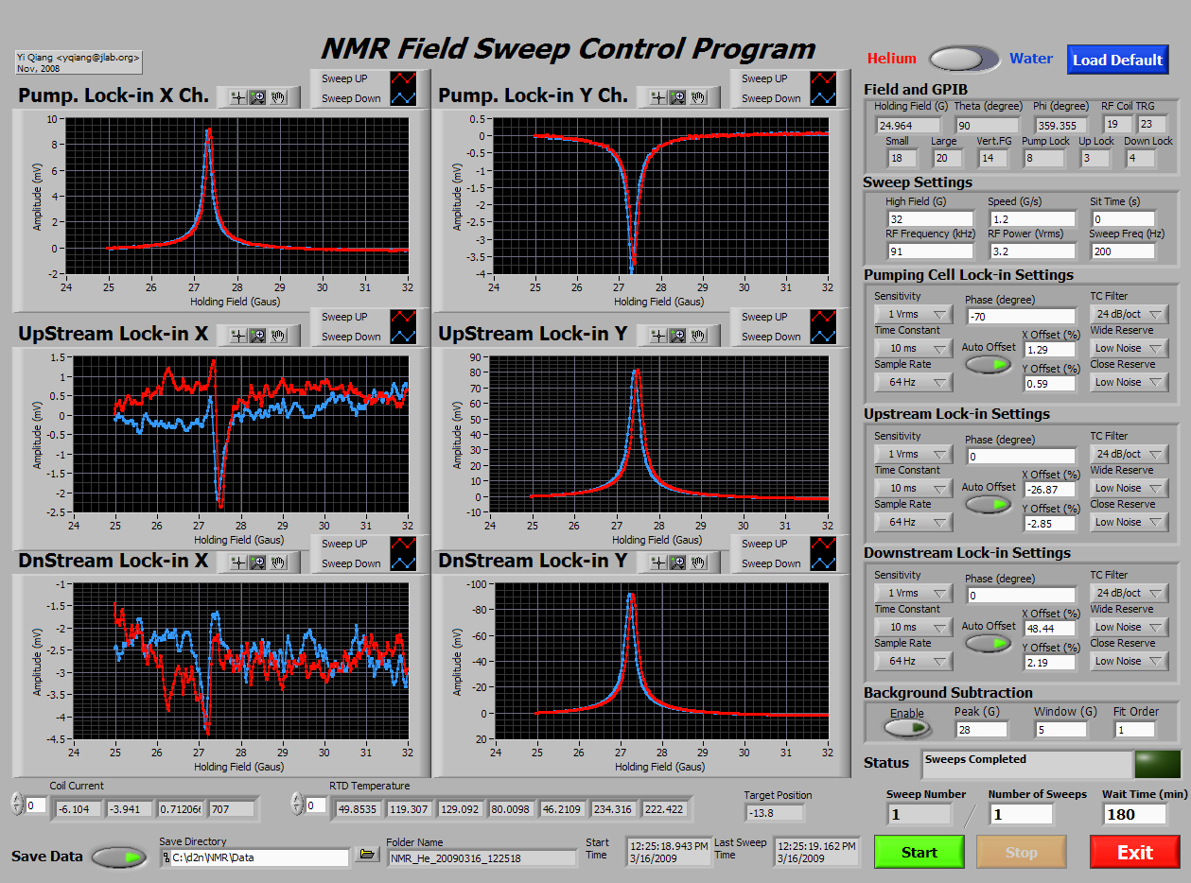Click Pumping Cell Phase (degree) field
1191x883 pixels.
(1022, 316)
